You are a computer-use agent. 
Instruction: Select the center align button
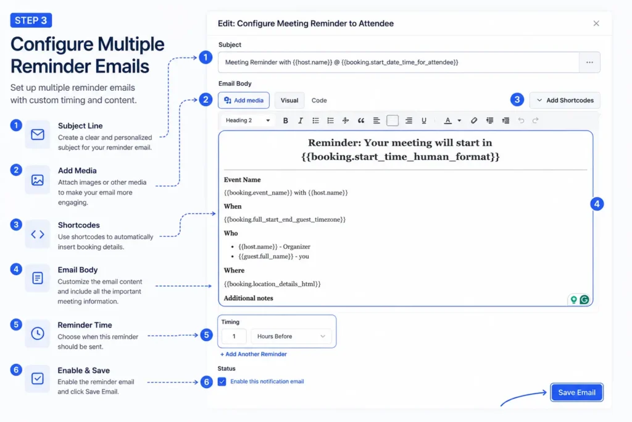[392, 120]
